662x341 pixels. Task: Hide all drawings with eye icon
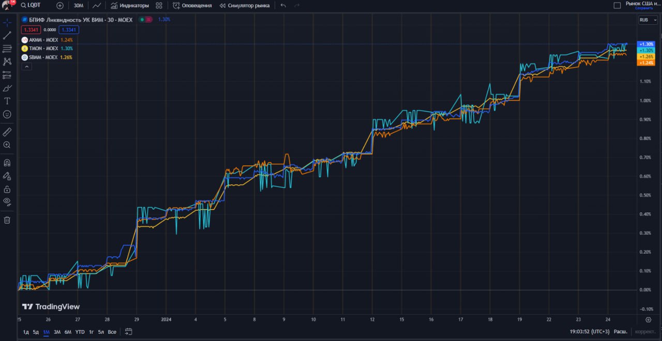point(7,202)
